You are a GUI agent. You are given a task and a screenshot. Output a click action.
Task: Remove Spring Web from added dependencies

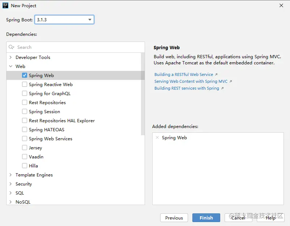click(x=157, y=138)
